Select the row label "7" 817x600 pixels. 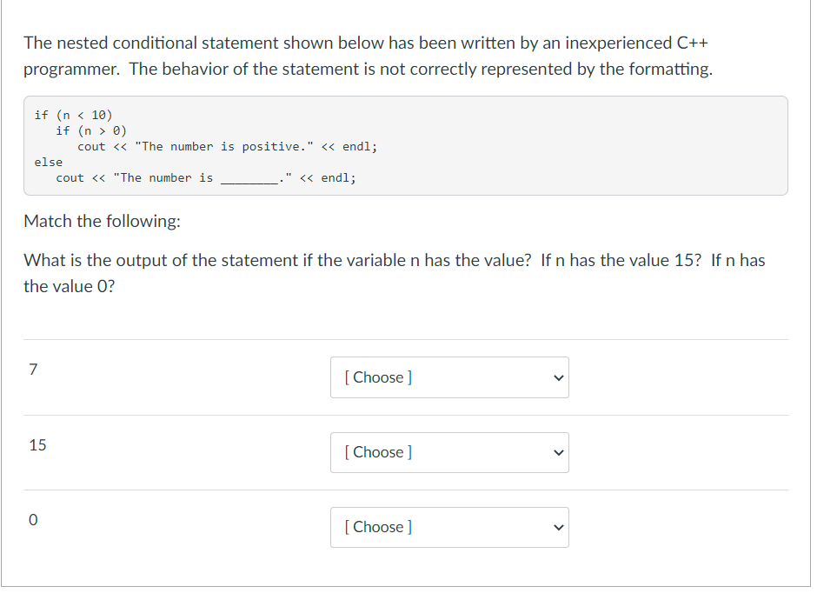point(33,369)
